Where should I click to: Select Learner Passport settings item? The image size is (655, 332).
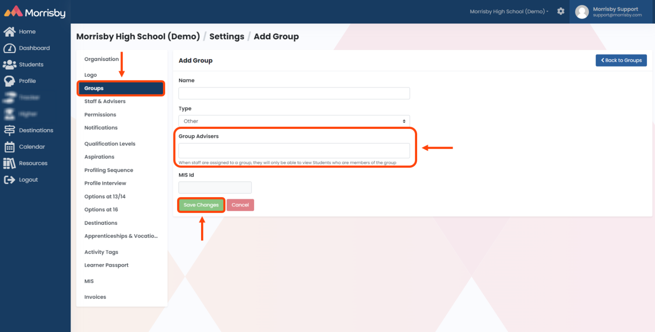106,265
